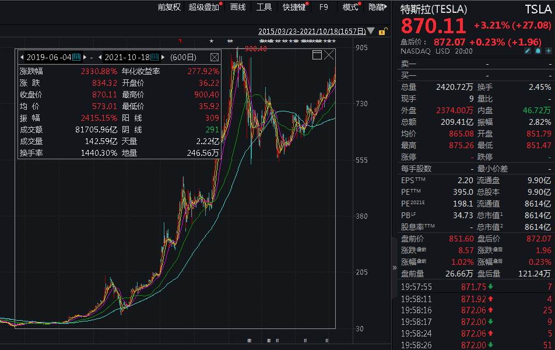555x350 pixels.
Task: Close the statistics table with the X-box icon
Action: click(x=215, y=57)
